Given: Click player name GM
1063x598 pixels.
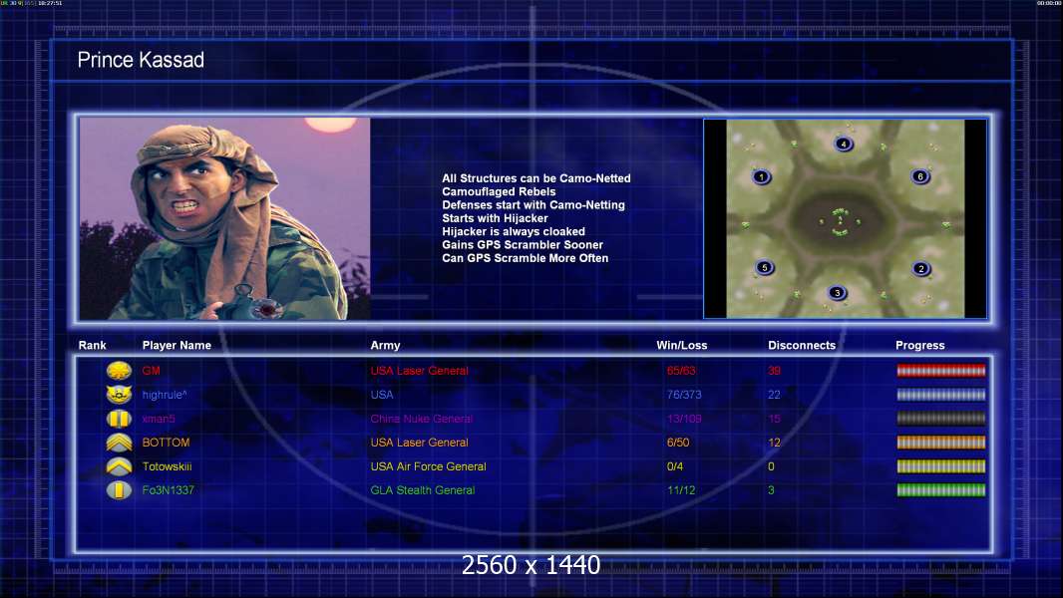Looking at the screenshot, I should 152,371.
